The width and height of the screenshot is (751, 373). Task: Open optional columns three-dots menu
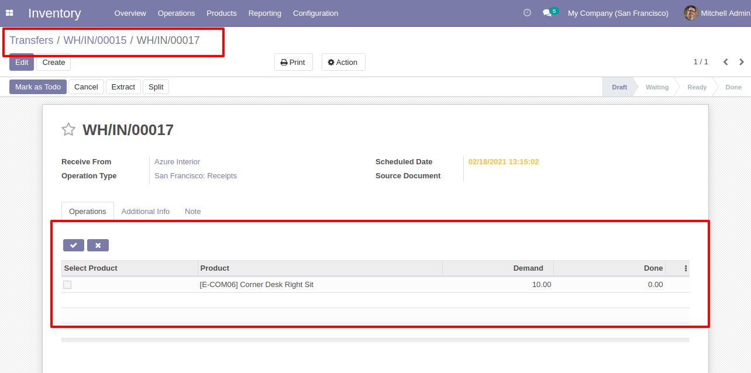click(x=685, y=268)
